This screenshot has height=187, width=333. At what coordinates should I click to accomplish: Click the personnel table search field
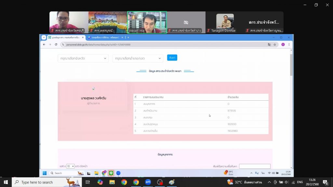tap(255, 166)
